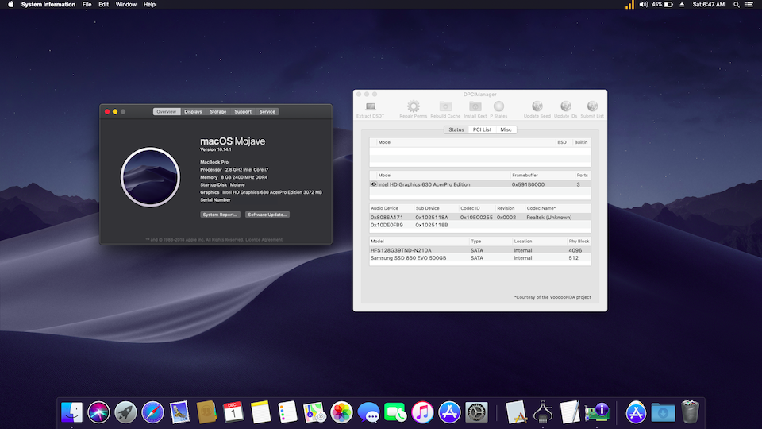Click the Update IDs globe icon
This screenshot has height=429, width=762.
click(x=566, y=106)
